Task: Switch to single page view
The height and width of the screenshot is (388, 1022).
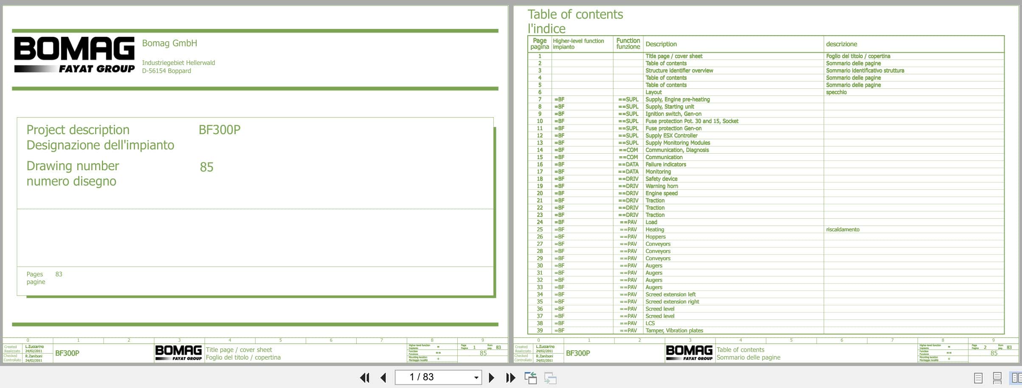Action: [978, 378]
